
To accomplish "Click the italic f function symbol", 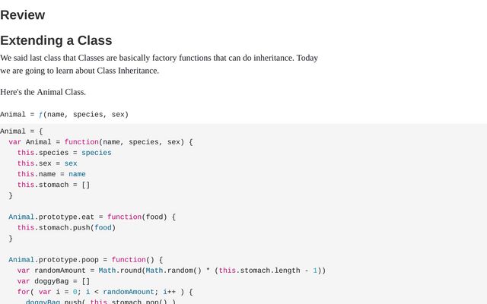I will (40, 115).
